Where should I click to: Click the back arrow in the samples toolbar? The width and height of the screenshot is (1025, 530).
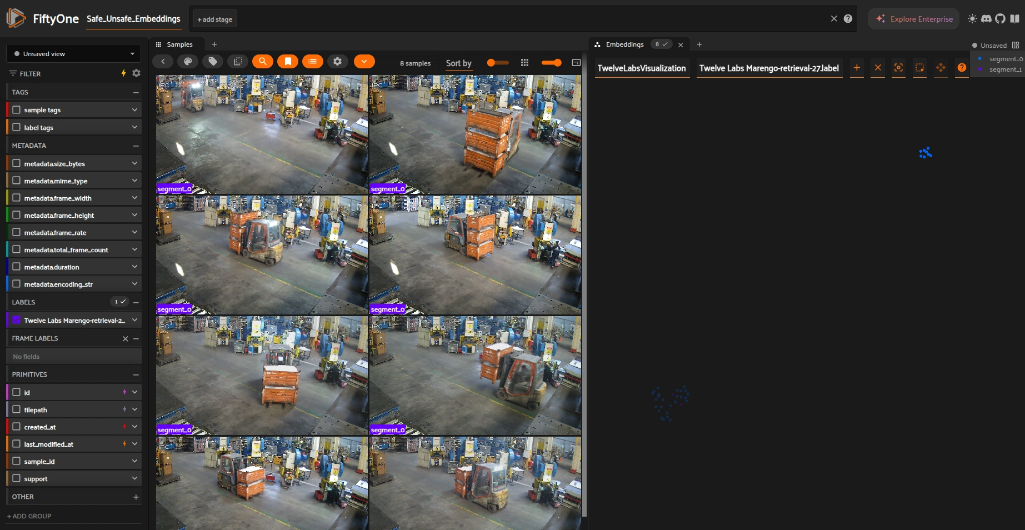pyautogui.click(x=163, y=62)
